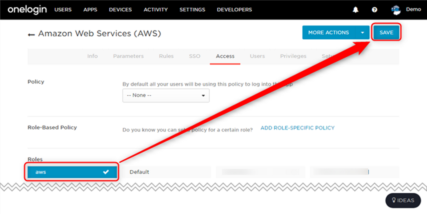427x214 pixels.
Task: Select the Access tab
Action: coord(225,56)
